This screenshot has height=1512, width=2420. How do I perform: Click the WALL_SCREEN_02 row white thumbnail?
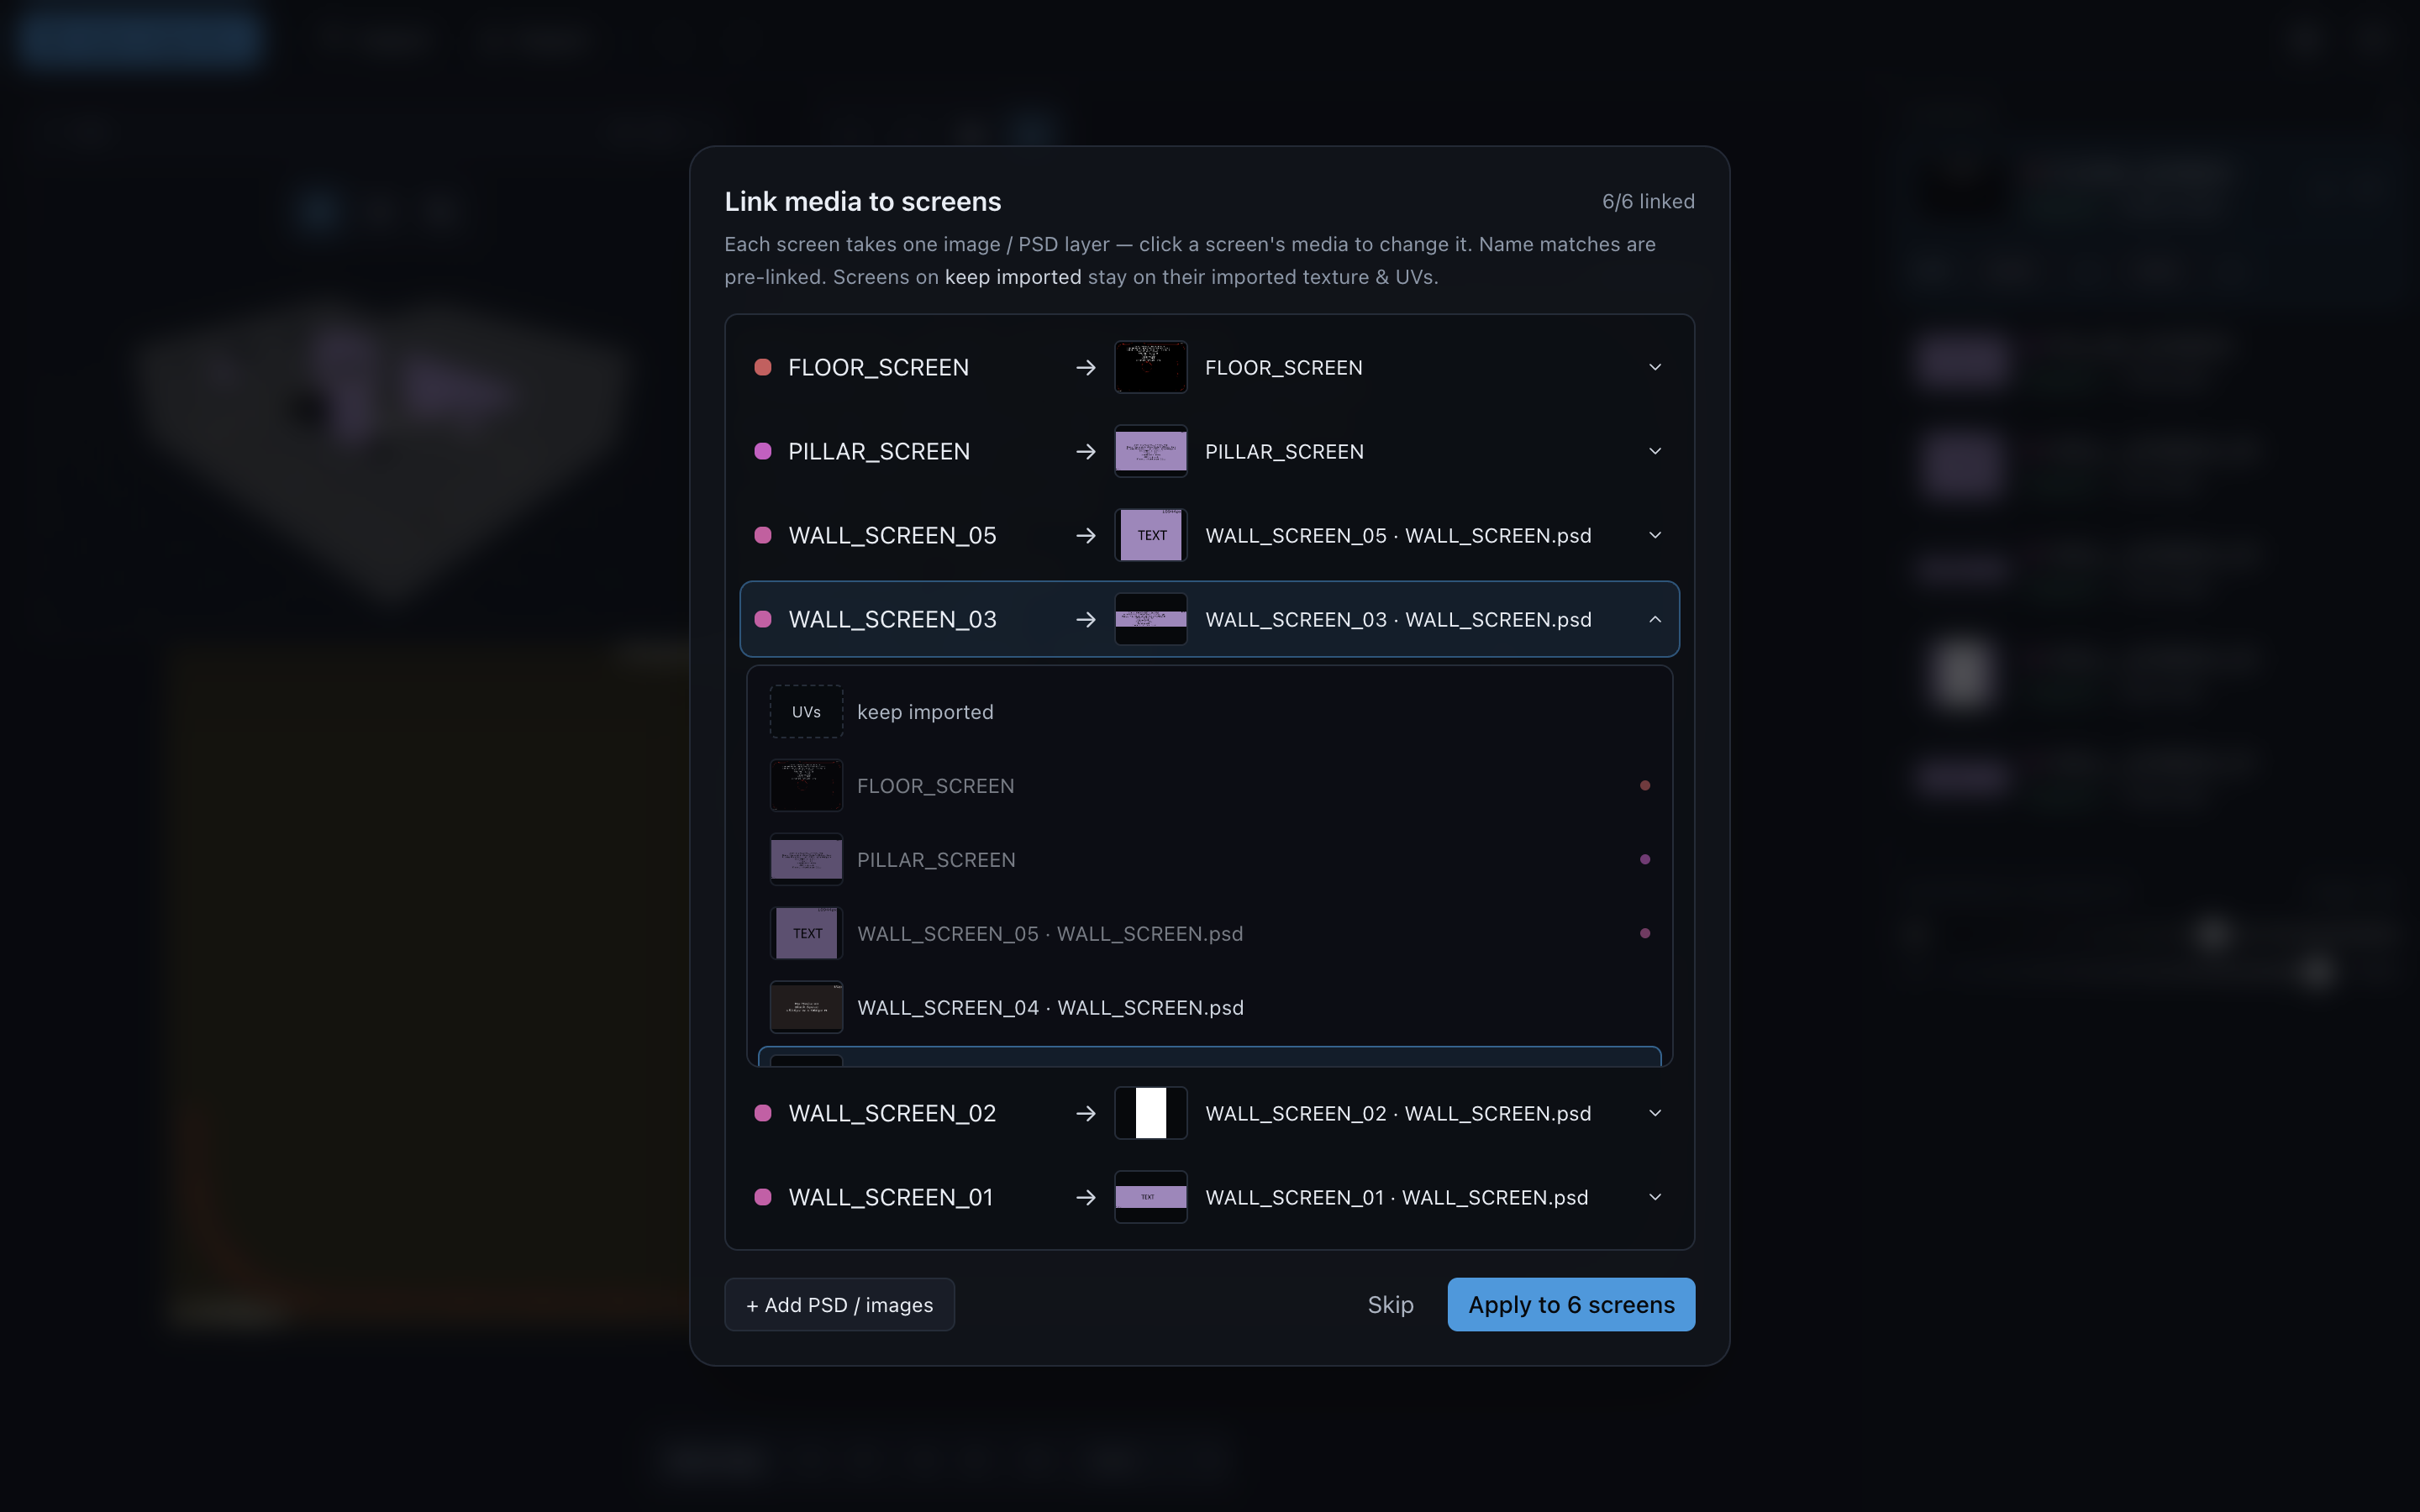pyautogui.click(x=1151, y=1113)
